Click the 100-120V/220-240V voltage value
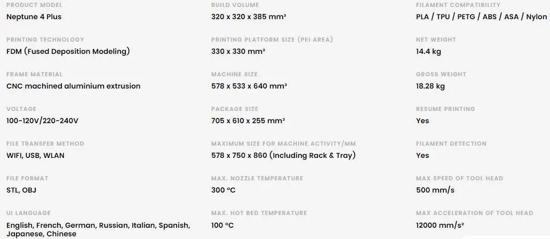The image size is (550, 239). coord(43,121)
